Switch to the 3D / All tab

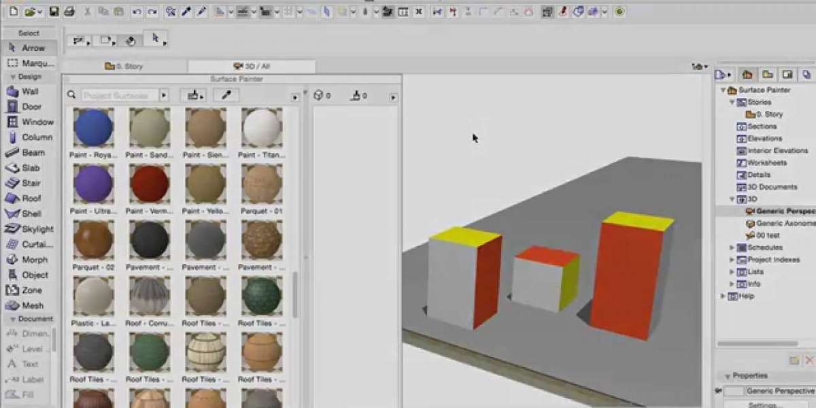point(251,67)
